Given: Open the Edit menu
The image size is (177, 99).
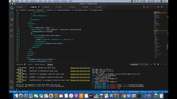Looking at the screenshot, I should tap(27, 1).
